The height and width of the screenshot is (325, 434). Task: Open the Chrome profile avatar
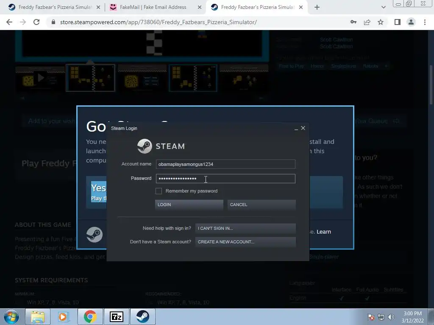coord(411,22)
